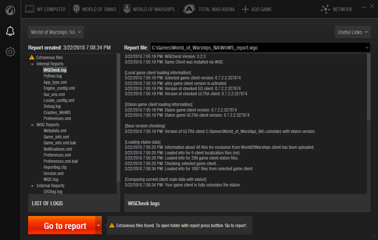
Task: Collapse the External Reports tree node
Action: tap(32, 186)
